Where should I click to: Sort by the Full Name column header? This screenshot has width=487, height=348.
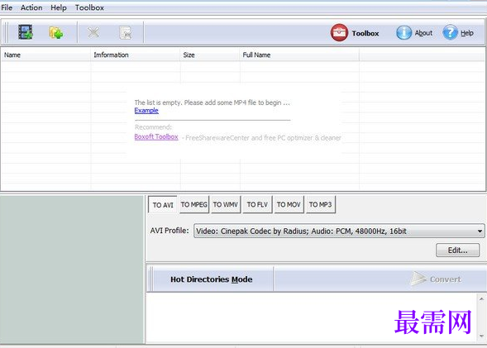point(299,55)
